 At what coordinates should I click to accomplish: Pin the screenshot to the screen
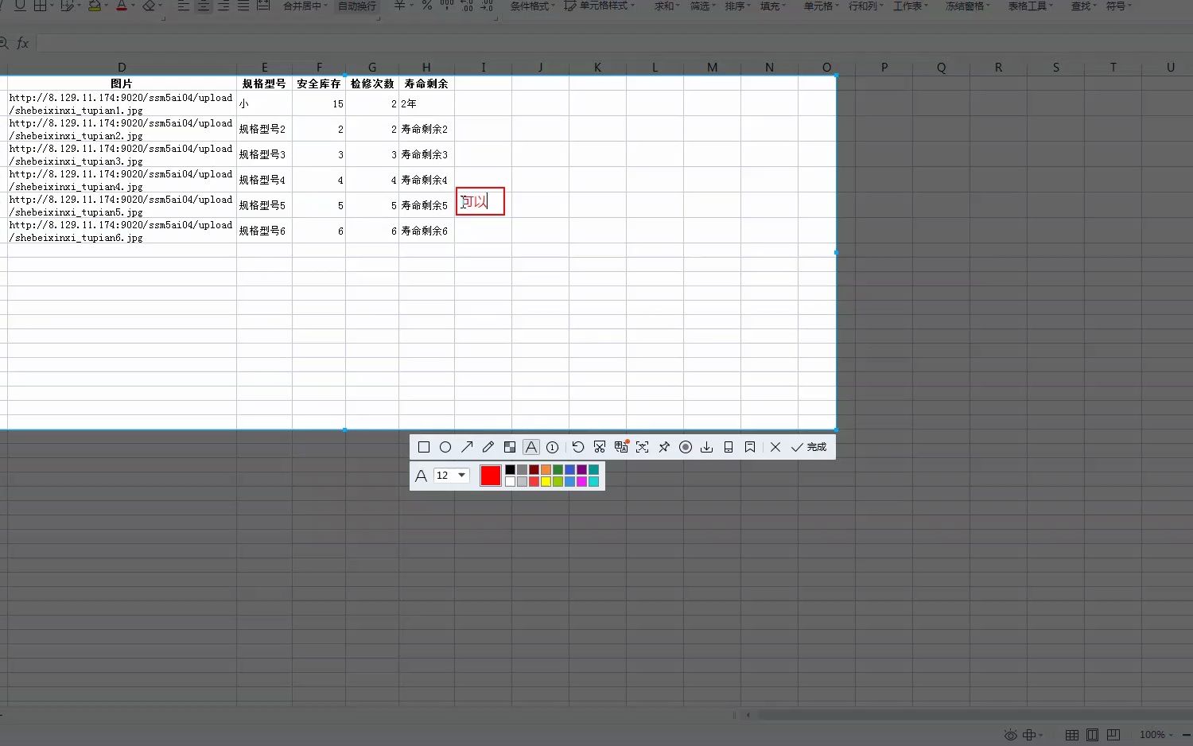coord(663,447)
